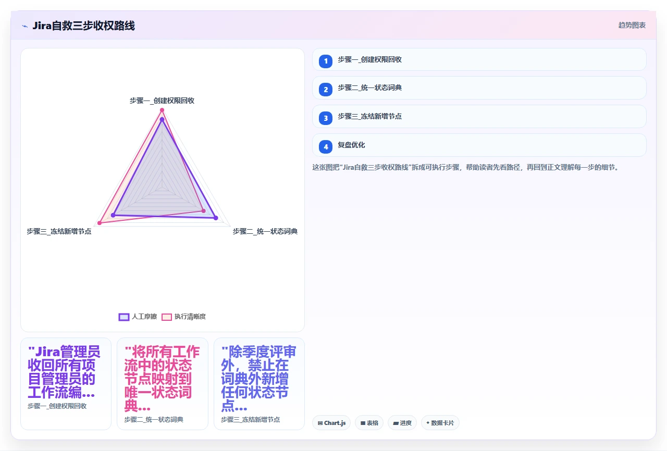Click numbered badge 3 for 步骤三_冻结新增节点

[x=326, y=118]
